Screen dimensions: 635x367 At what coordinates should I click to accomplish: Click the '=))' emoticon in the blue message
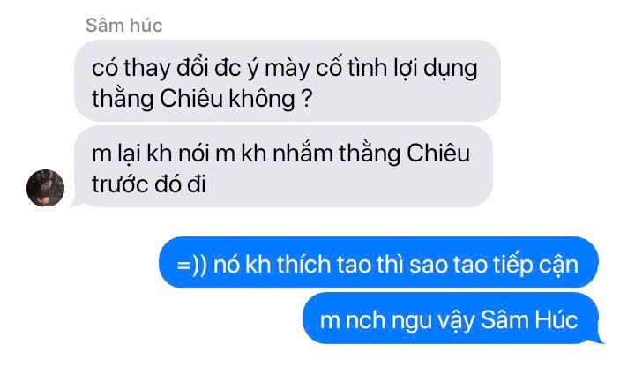pos(192,265)
